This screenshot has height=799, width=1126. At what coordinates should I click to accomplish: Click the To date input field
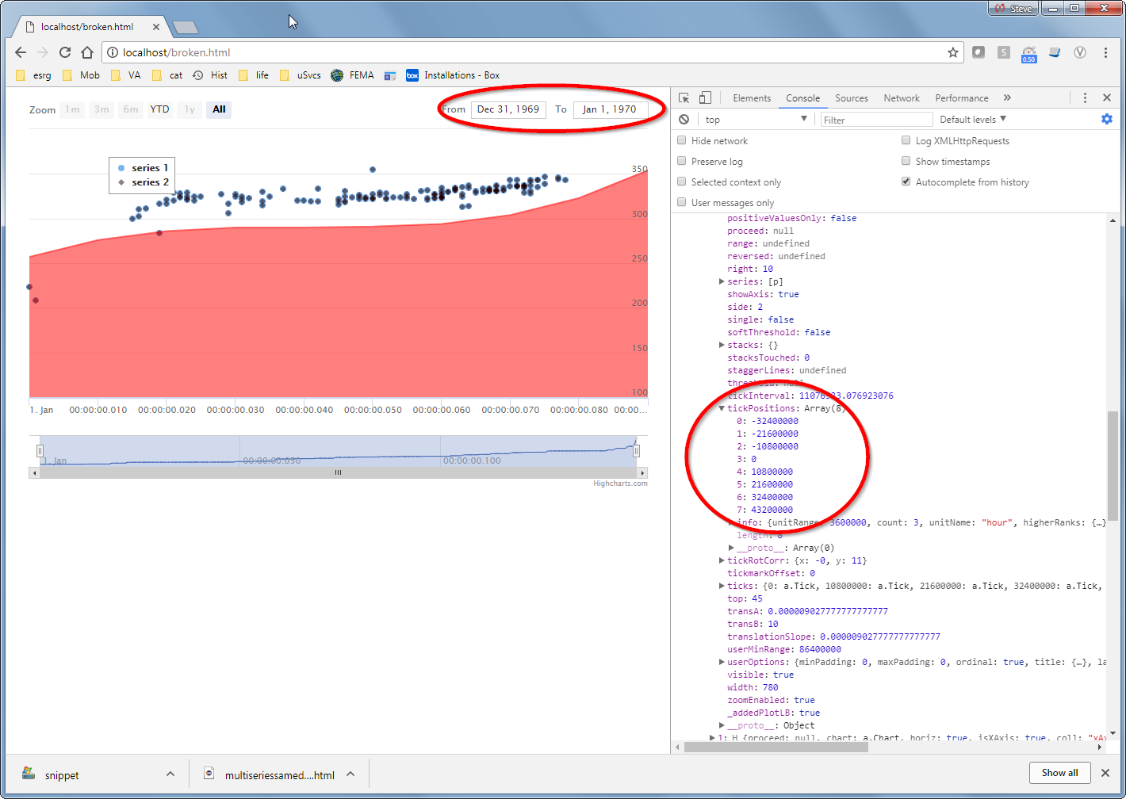[x=610, y=109]
